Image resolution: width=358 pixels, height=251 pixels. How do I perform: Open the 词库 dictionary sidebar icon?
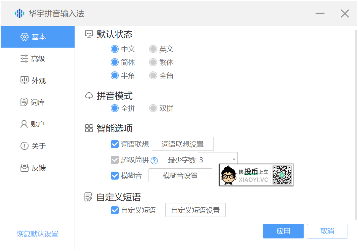tap(24, 102)
